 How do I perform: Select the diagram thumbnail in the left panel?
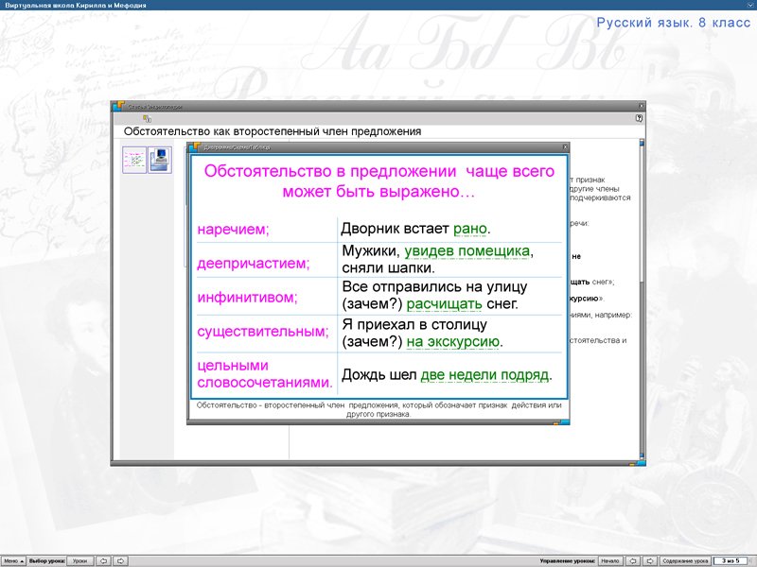pyautogui.click(x=134, y=160)
